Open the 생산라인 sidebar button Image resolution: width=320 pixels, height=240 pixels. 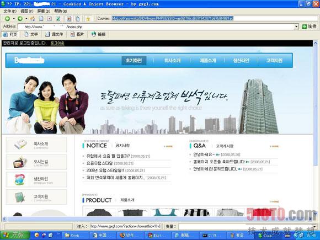(x=36, y=180)
